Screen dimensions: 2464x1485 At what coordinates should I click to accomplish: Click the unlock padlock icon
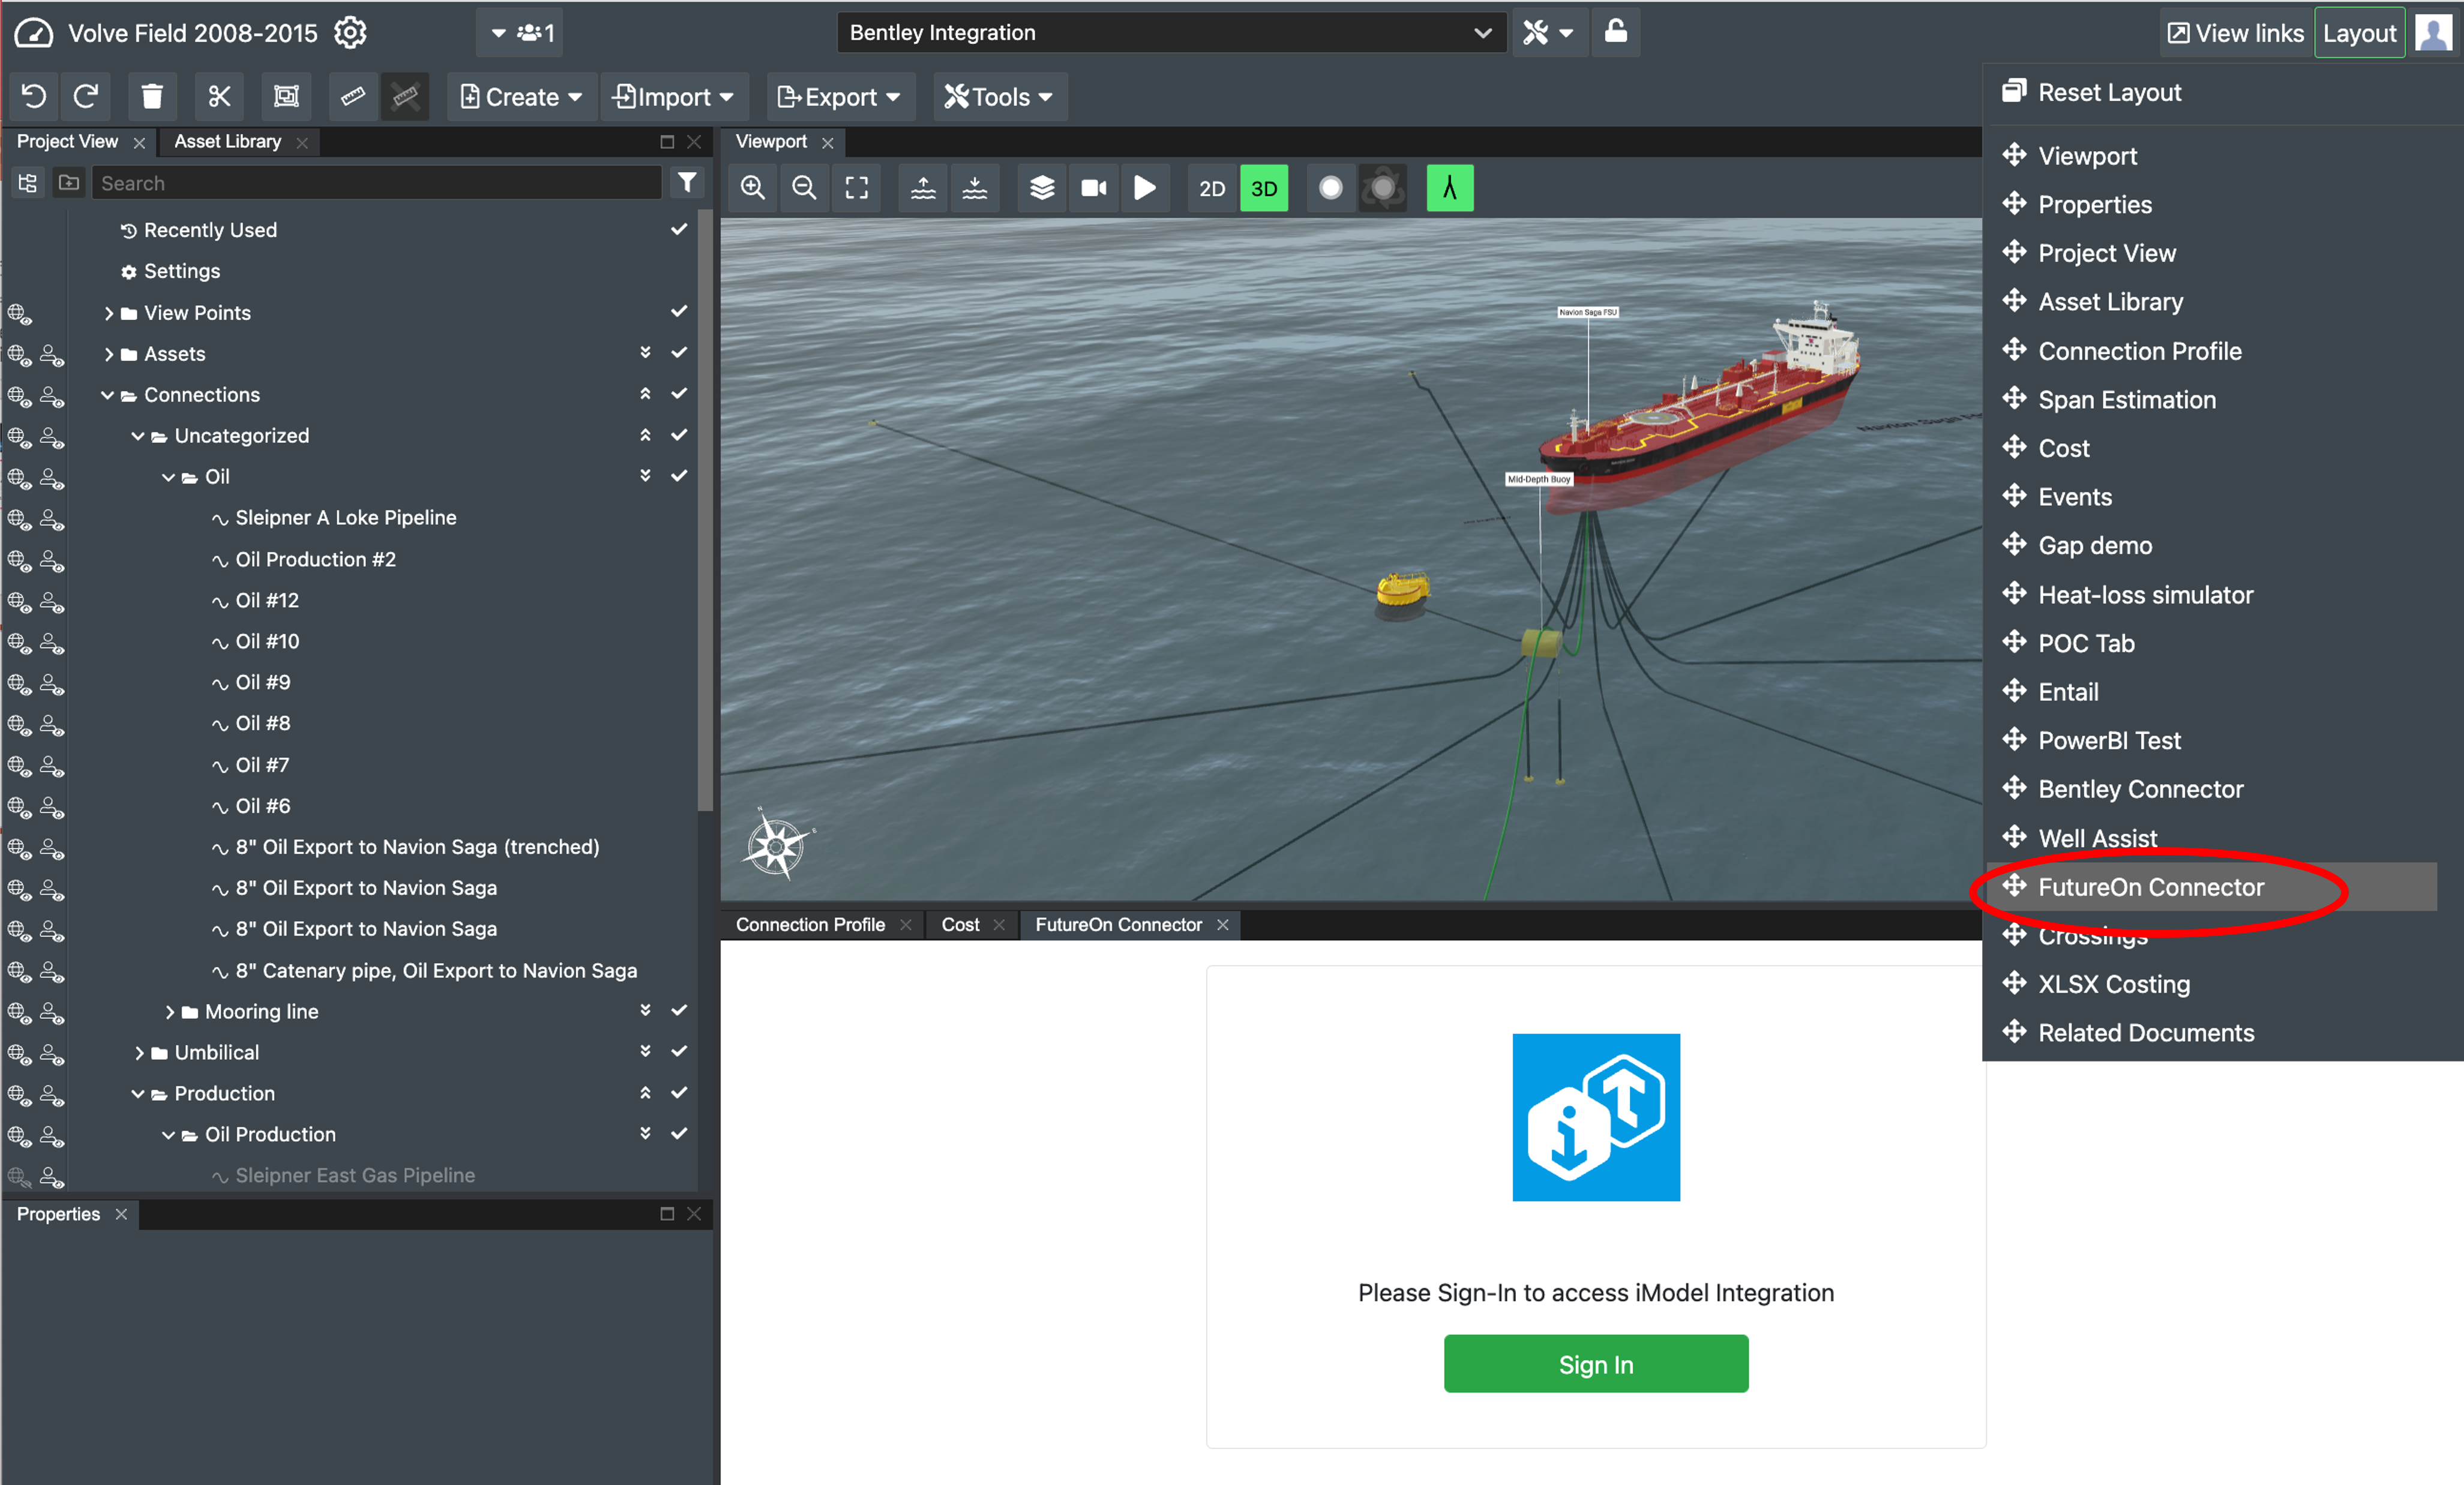pos(1616,32)
